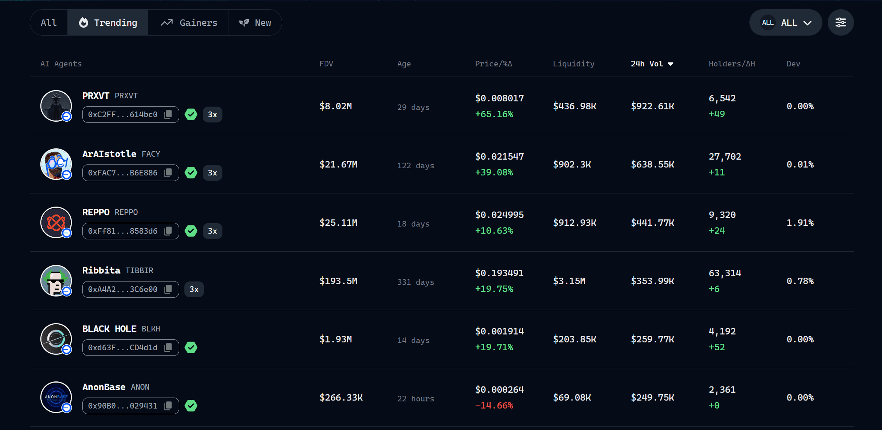Select the All tab
Image resolution: width=882 pixels, height=430 pixels.
click(49, 23)
